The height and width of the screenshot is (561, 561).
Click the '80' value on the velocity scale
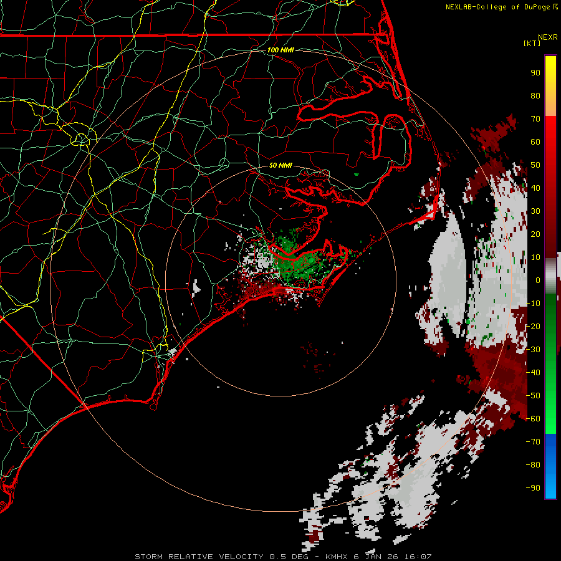(535, 96)
